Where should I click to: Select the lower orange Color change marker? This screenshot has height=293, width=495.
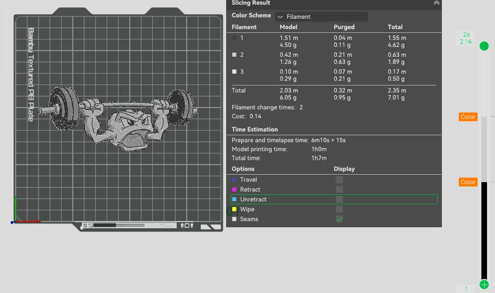[x=468, y=182]
